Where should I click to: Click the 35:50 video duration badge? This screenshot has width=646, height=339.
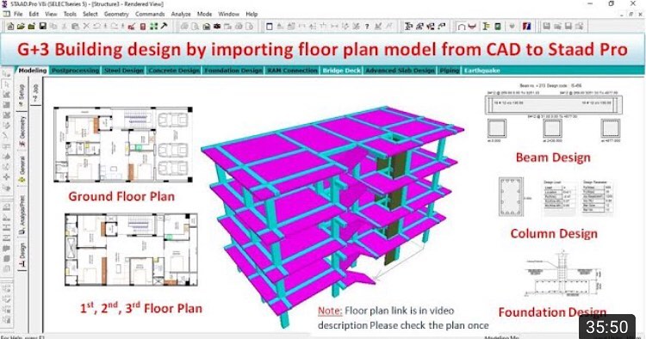[607, 327]
